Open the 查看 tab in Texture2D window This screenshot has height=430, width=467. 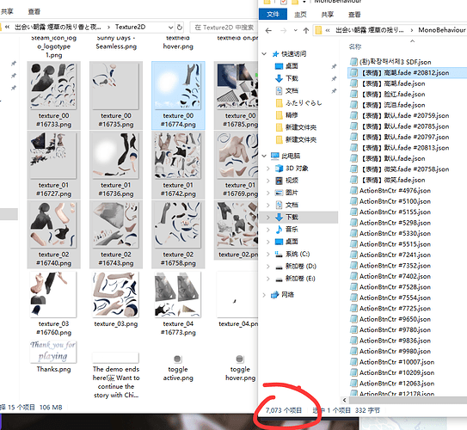(34, 12)
